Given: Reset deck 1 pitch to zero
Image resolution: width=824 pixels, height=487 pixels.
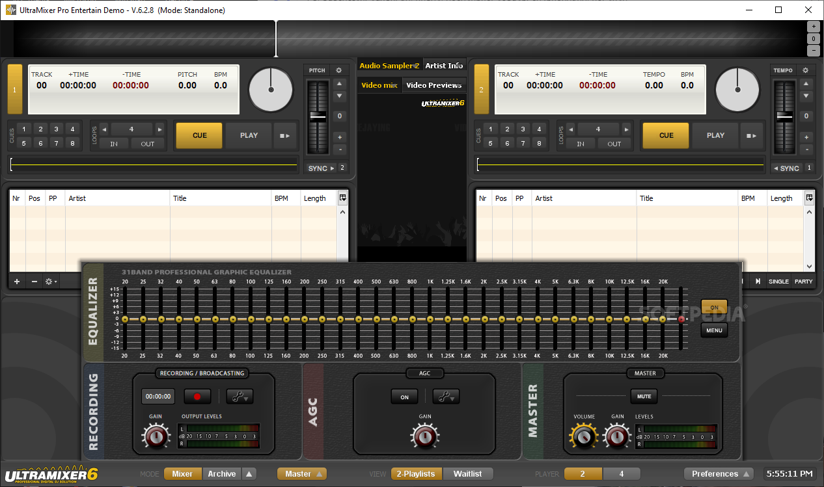Looking at the screenshot, I should click(339, 116).
